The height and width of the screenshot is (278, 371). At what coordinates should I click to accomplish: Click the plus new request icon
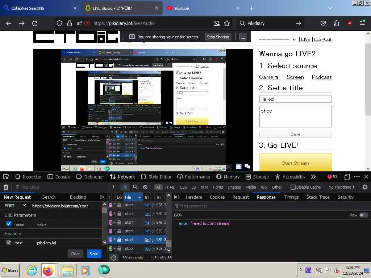pyautogui.click(x=125, y=187)
